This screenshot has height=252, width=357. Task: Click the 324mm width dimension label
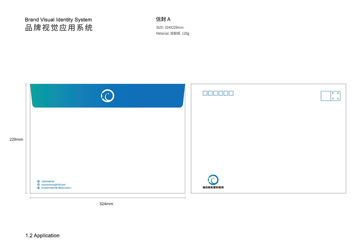coord(107,204)
